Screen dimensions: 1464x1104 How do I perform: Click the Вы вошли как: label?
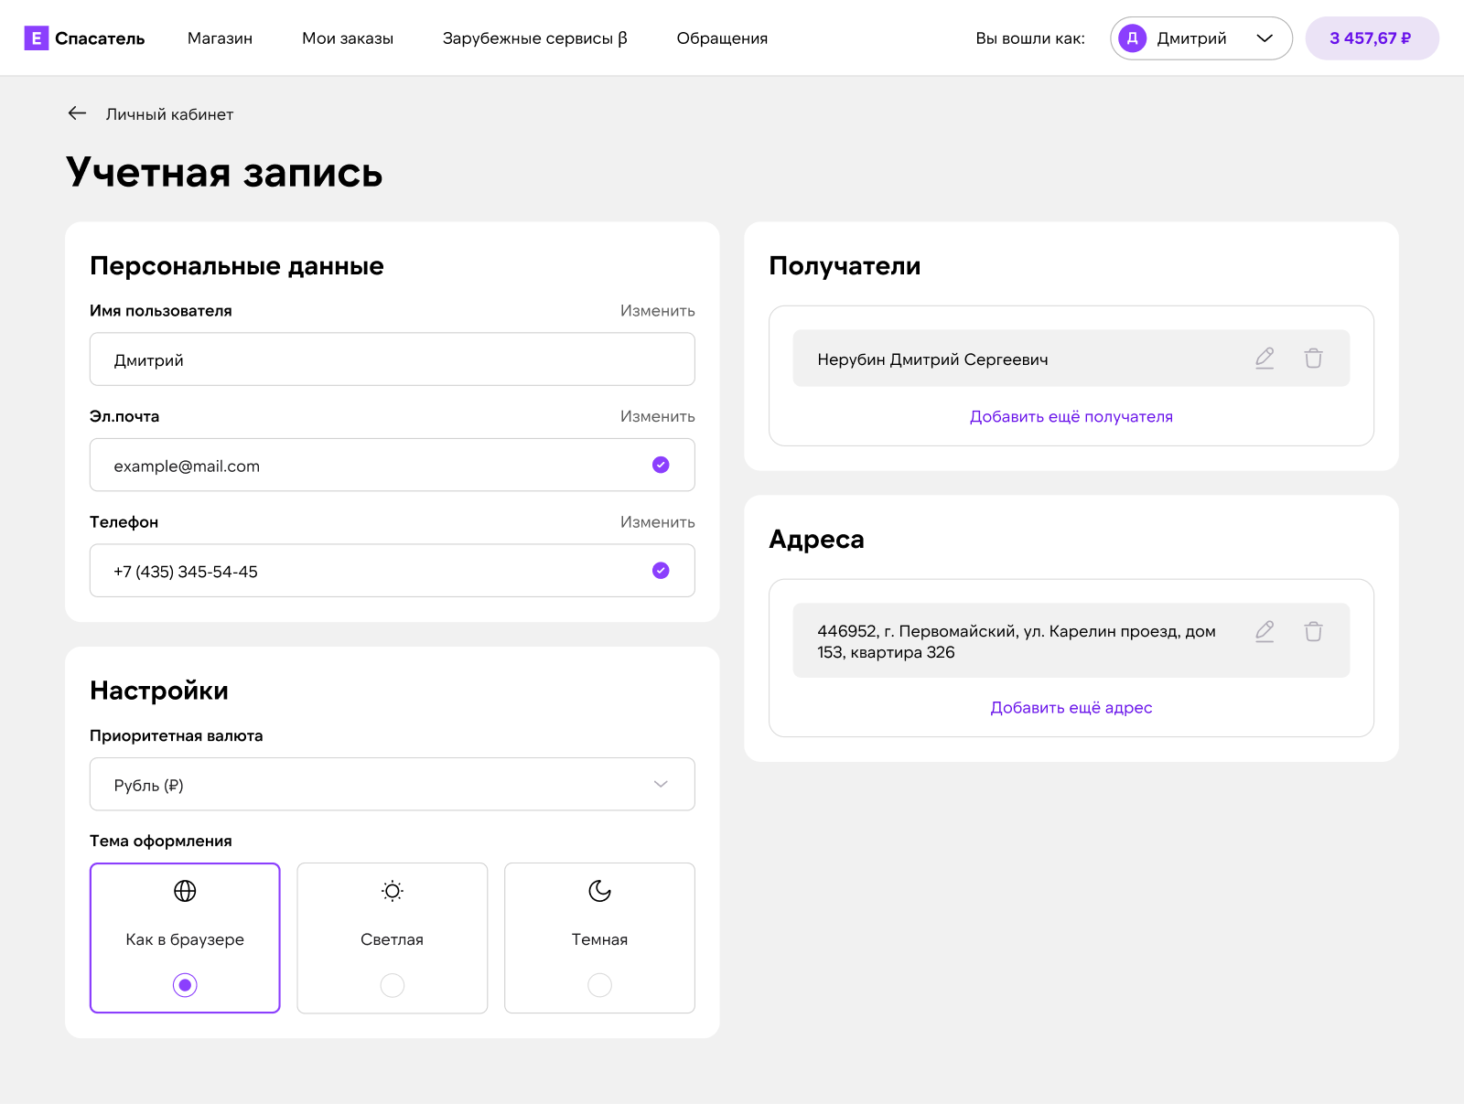point(1030,38)
